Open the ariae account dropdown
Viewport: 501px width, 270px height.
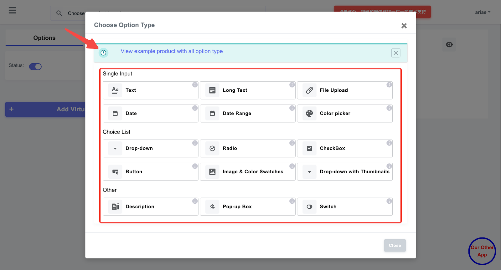483,13
